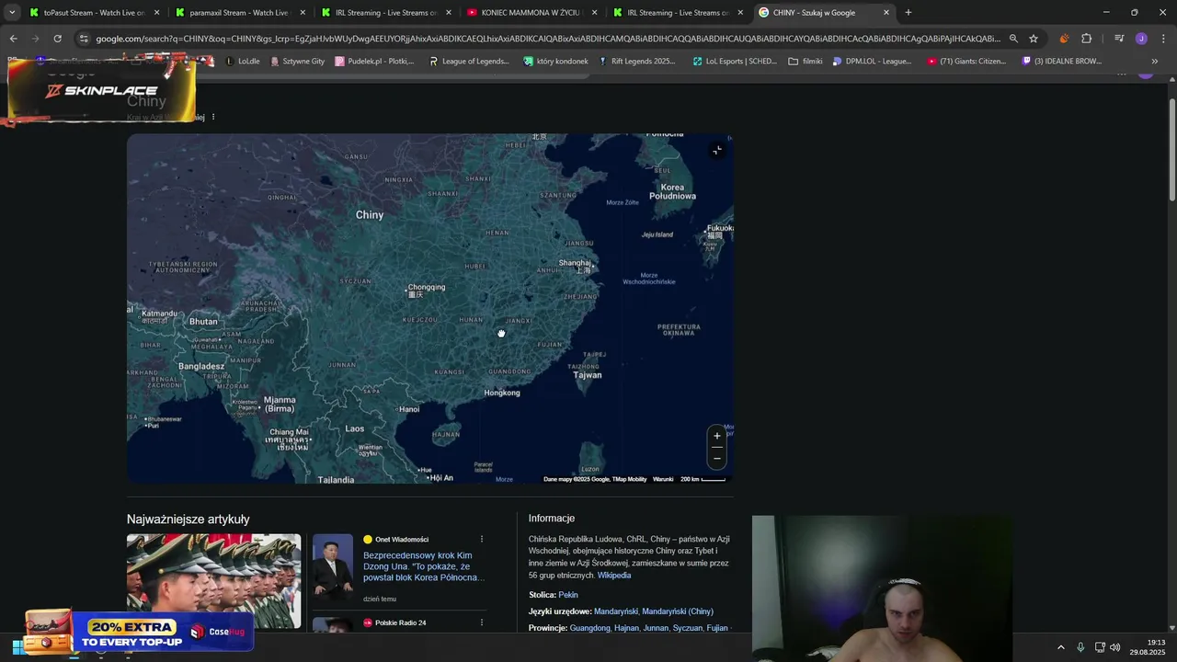Click the search magnifier icon in address bar
The image size is (1177, 662).
[x=1013, y=39]
